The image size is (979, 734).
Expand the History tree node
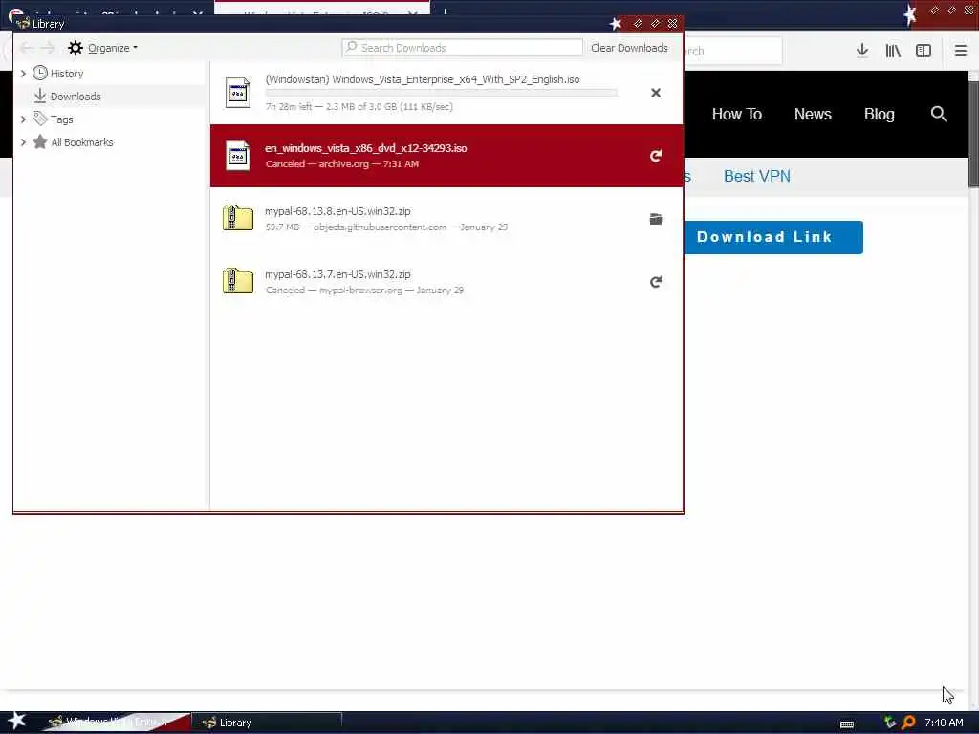pos(23,74)
